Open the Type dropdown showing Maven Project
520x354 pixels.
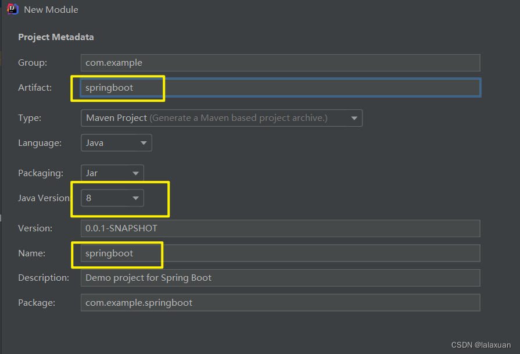click(221, 118)
